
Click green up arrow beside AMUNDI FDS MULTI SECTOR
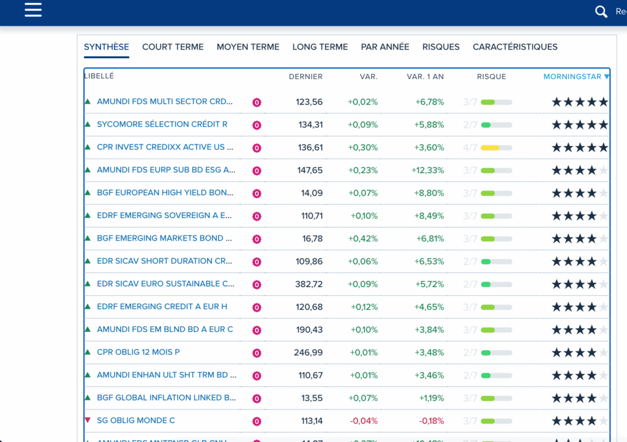pyautogui.click(x=88, y=102)
